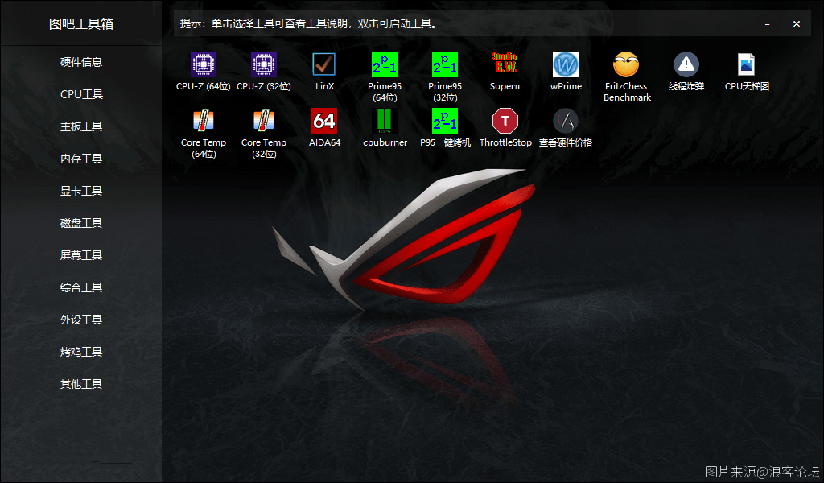The height and width of the screenshot is (483, 824).
Task: Open the 屏幕工具 category
Action: 81,255
